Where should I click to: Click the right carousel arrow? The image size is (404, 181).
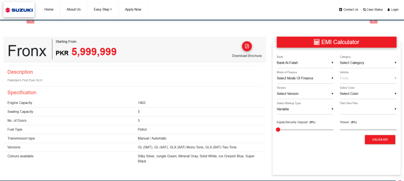pos(374,21)
